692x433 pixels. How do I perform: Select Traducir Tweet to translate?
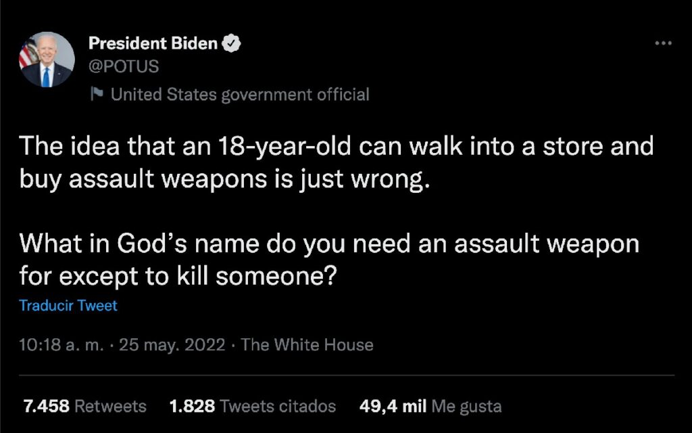[x=68, y=306]
